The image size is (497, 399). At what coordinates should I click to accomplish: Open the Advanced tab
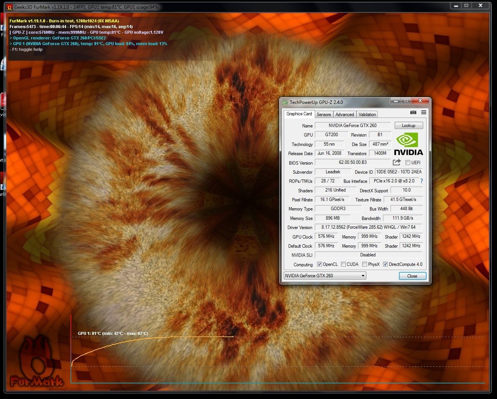[x=345, y=115]
